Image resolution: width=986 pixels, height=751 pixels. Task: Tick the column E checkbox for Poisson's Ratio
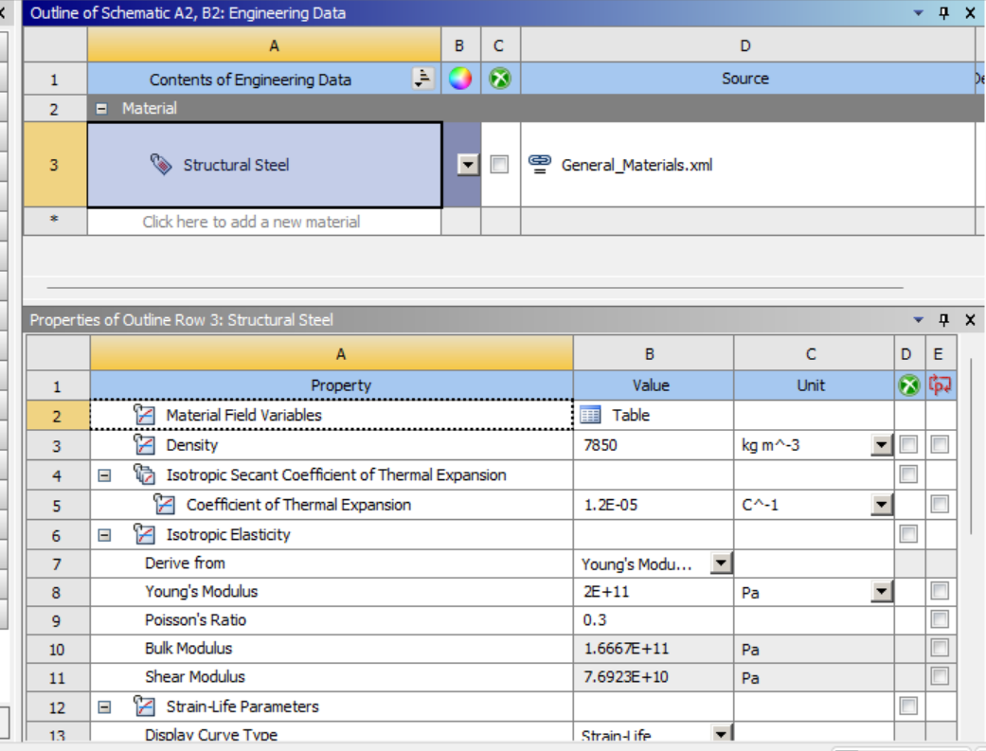pyautogui.click(x=941, y=619)
